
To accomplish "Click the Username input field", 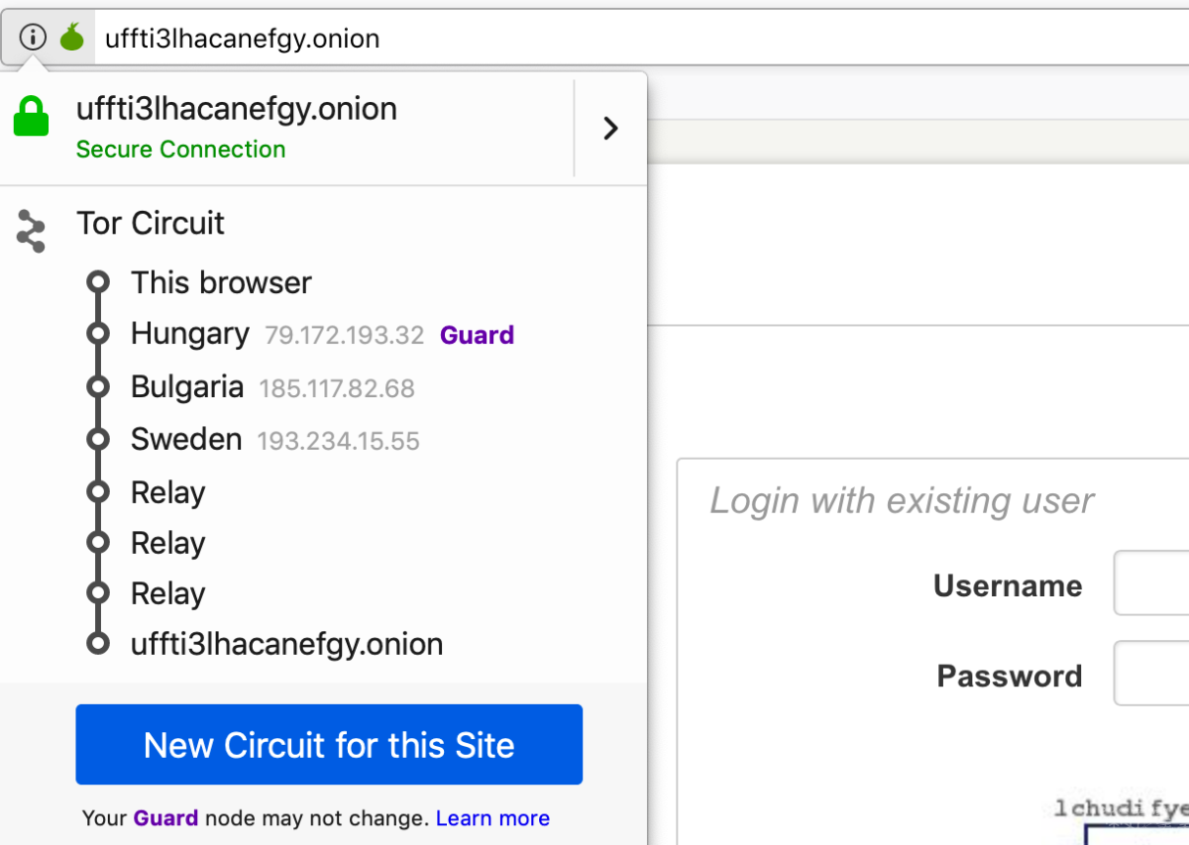I will point(1151,585).
